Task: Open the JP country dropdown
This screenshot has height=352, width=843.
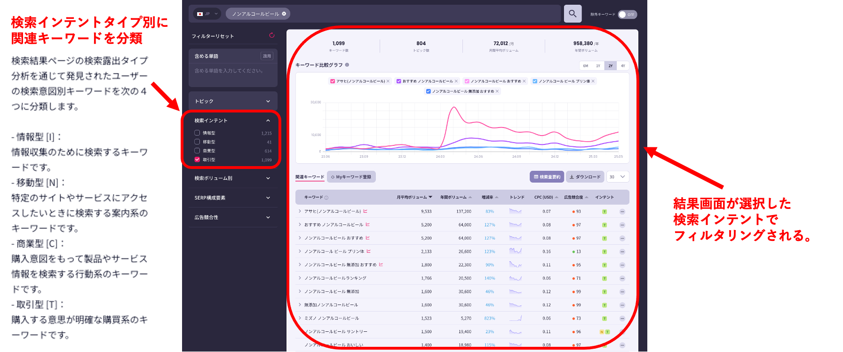Action: coord(207,14)
